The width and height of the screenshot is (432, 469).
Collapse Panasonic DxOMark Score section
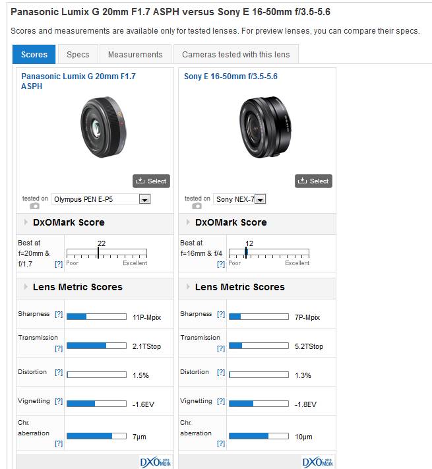[x=26, y=223]
